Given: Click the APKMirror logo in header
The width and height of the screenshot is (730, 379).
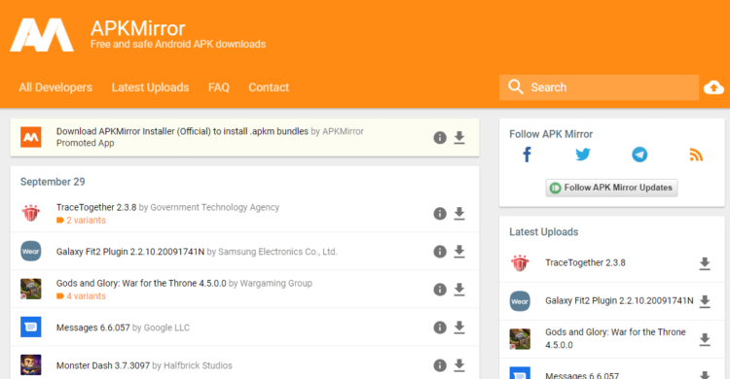Looking at the screenshot, I should (42, 35).
